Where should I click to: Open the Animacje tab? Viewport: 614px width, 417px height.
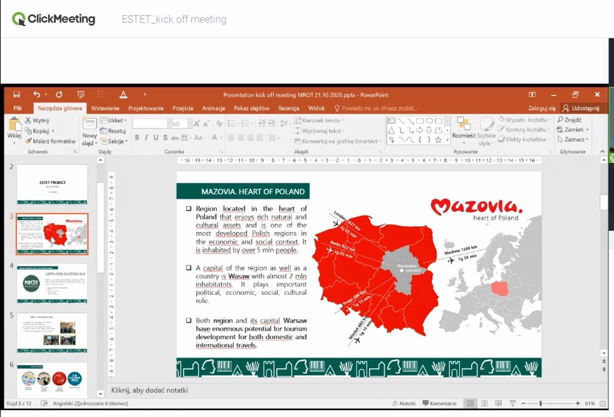tap(214, 108)
